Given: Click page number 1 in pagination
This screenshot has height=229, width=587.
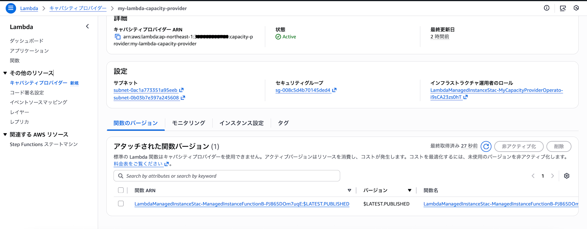Looking at the screenshot, I should [543, 176].
